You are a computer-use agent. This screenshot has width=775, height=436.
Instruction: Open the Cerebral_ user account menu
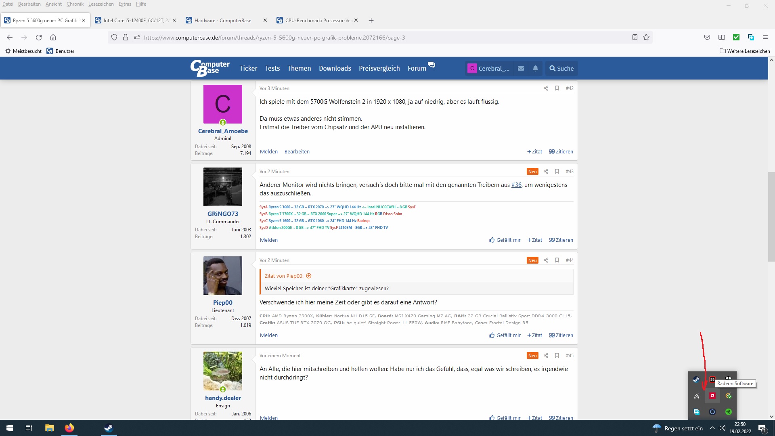click(489, 69)
